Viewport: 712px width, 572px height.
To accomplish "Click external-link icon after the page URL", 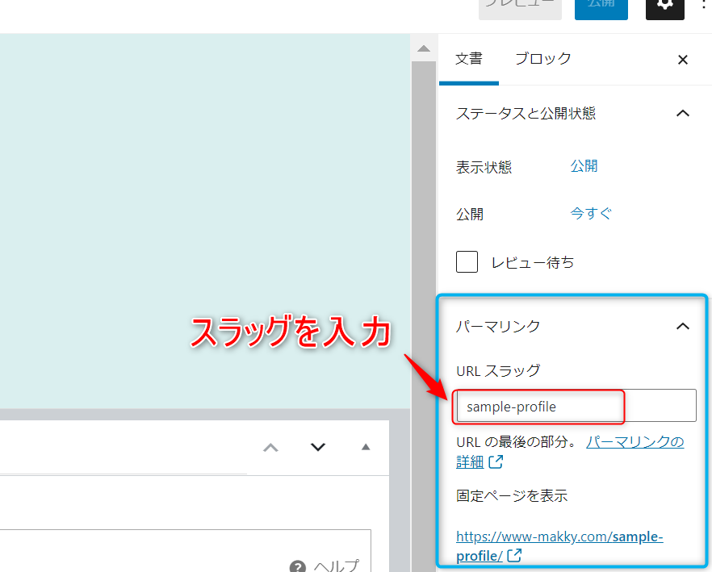I will coord(514,555).
